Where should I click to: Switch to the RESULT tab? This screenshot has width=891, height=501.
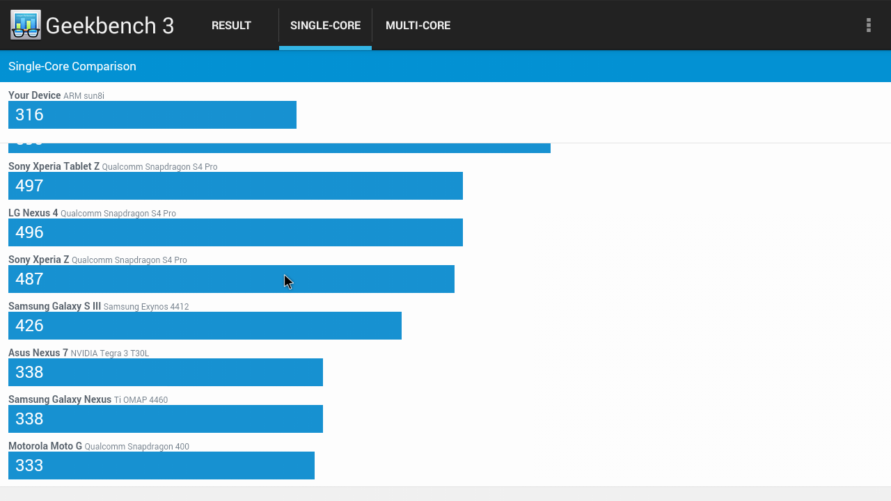point(231,25)
